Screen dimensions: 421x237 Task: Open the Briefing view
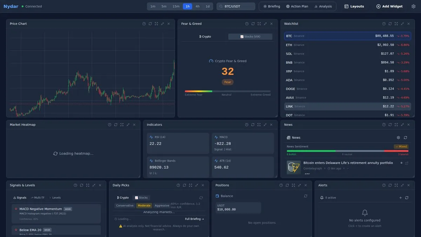(272, 6)
